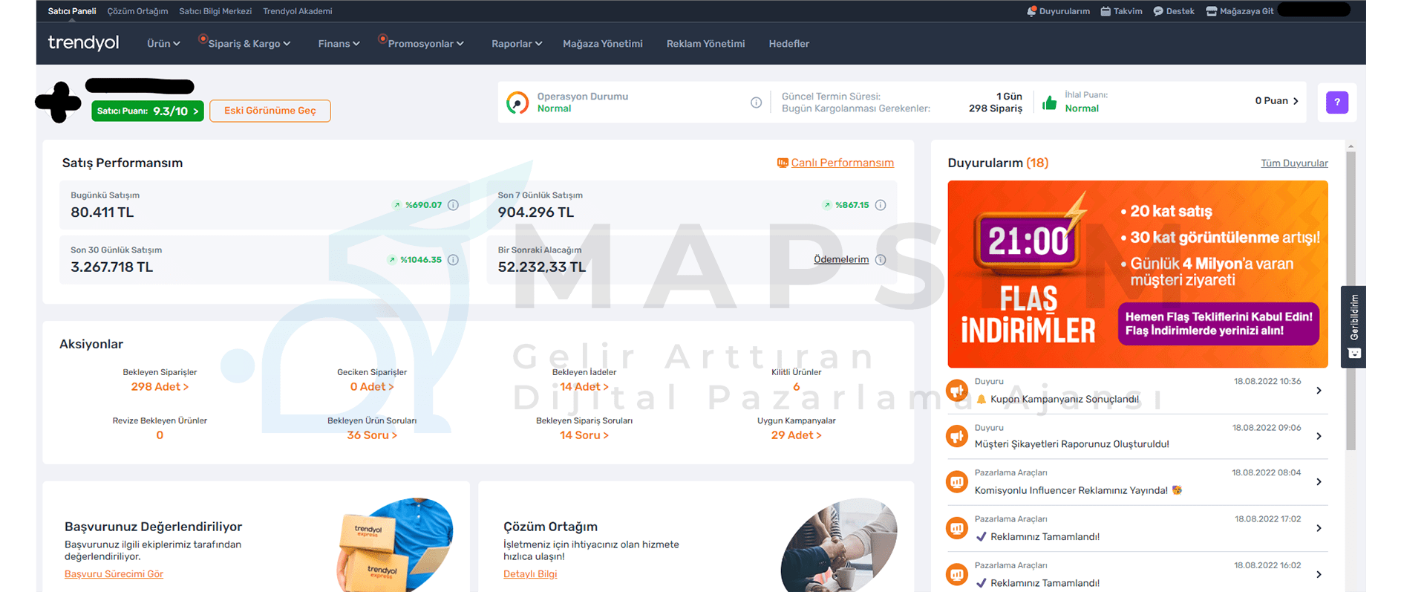Screen dimensions: 1401x592
Task: Click Hemen Flaş Tekliflerini Kabul Edin button
Action: (x=1218, y=324)
